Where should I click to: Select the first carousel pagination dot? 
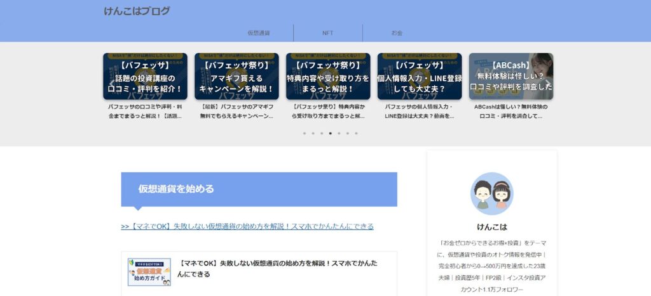[305, 133]
